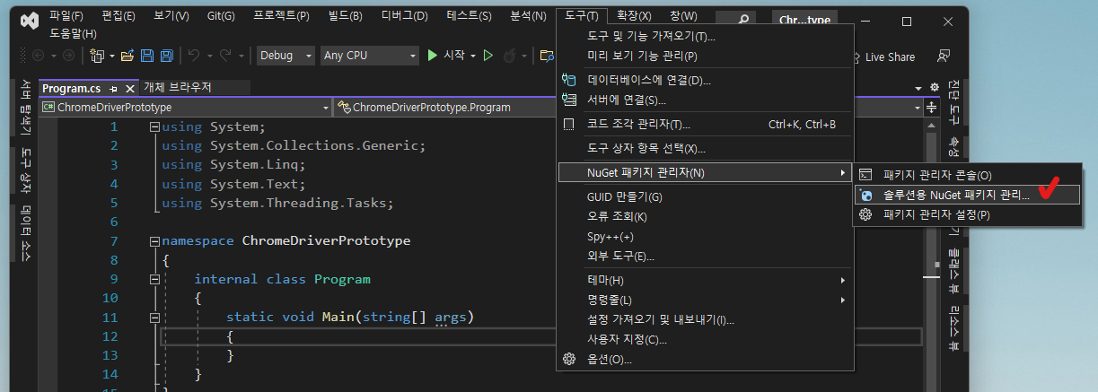The height and width of the screenshot is (392, 1098).
Task: Click the 데이터베이스에 연결 plug icon
Action: [567, 80]
